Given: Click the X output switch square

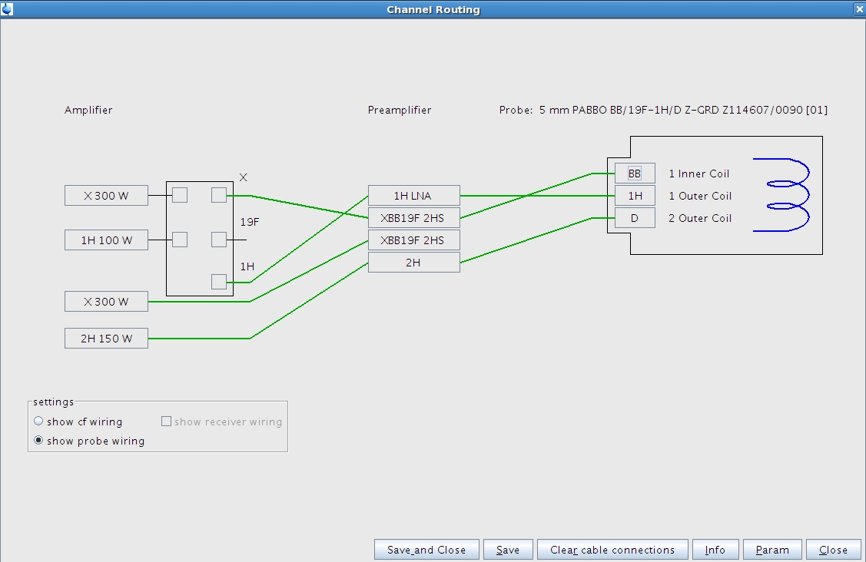Looking at the screenshot, I should point(219,195).
